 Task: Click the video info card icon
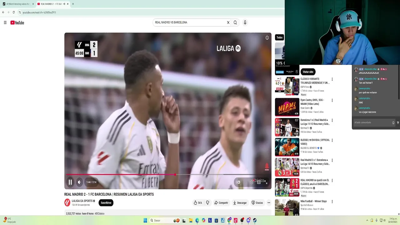tap(267, 38)
